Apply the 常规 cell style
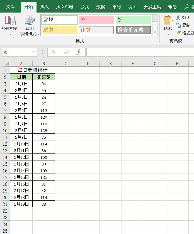 [x=59, y=20]
